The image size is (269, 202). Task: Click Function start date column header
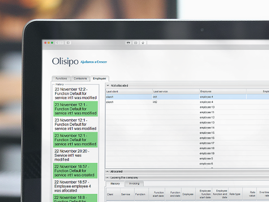click(x=157, y=194)
